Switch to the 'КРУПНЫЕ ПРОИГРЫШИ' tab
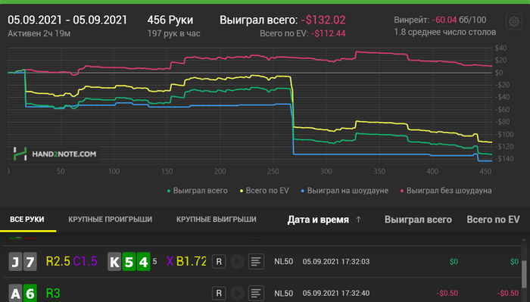 click(x=111, y=219)
